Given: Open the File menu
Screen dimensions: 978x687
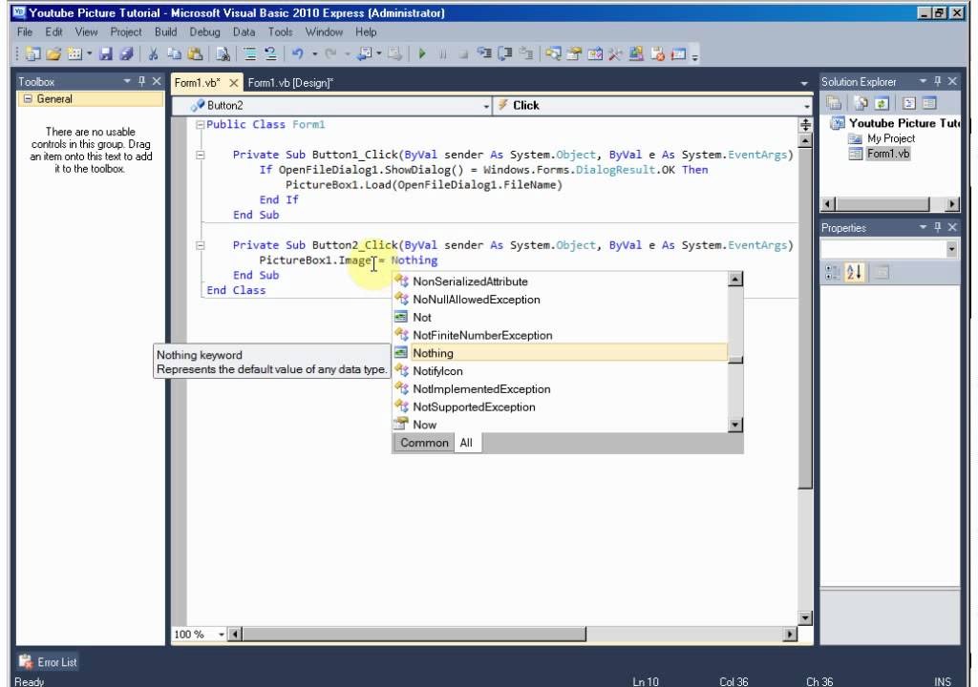Looking at the screenshot, I should coord(25,31).
